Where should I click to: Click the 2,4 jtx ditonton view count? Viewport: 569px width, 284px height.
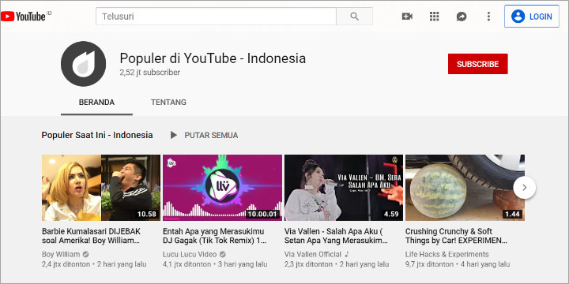(66, 264)
